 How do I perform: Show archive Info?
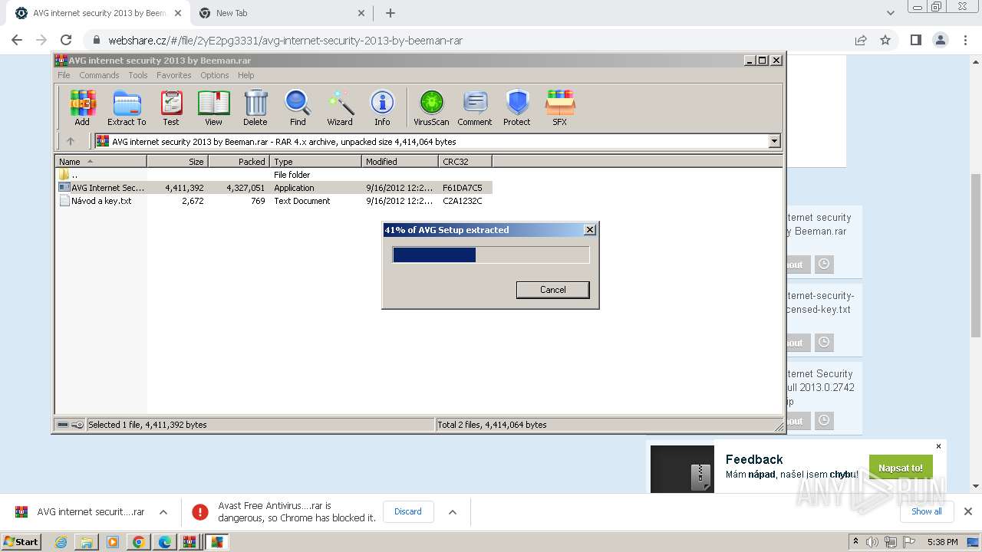(382, 107)
